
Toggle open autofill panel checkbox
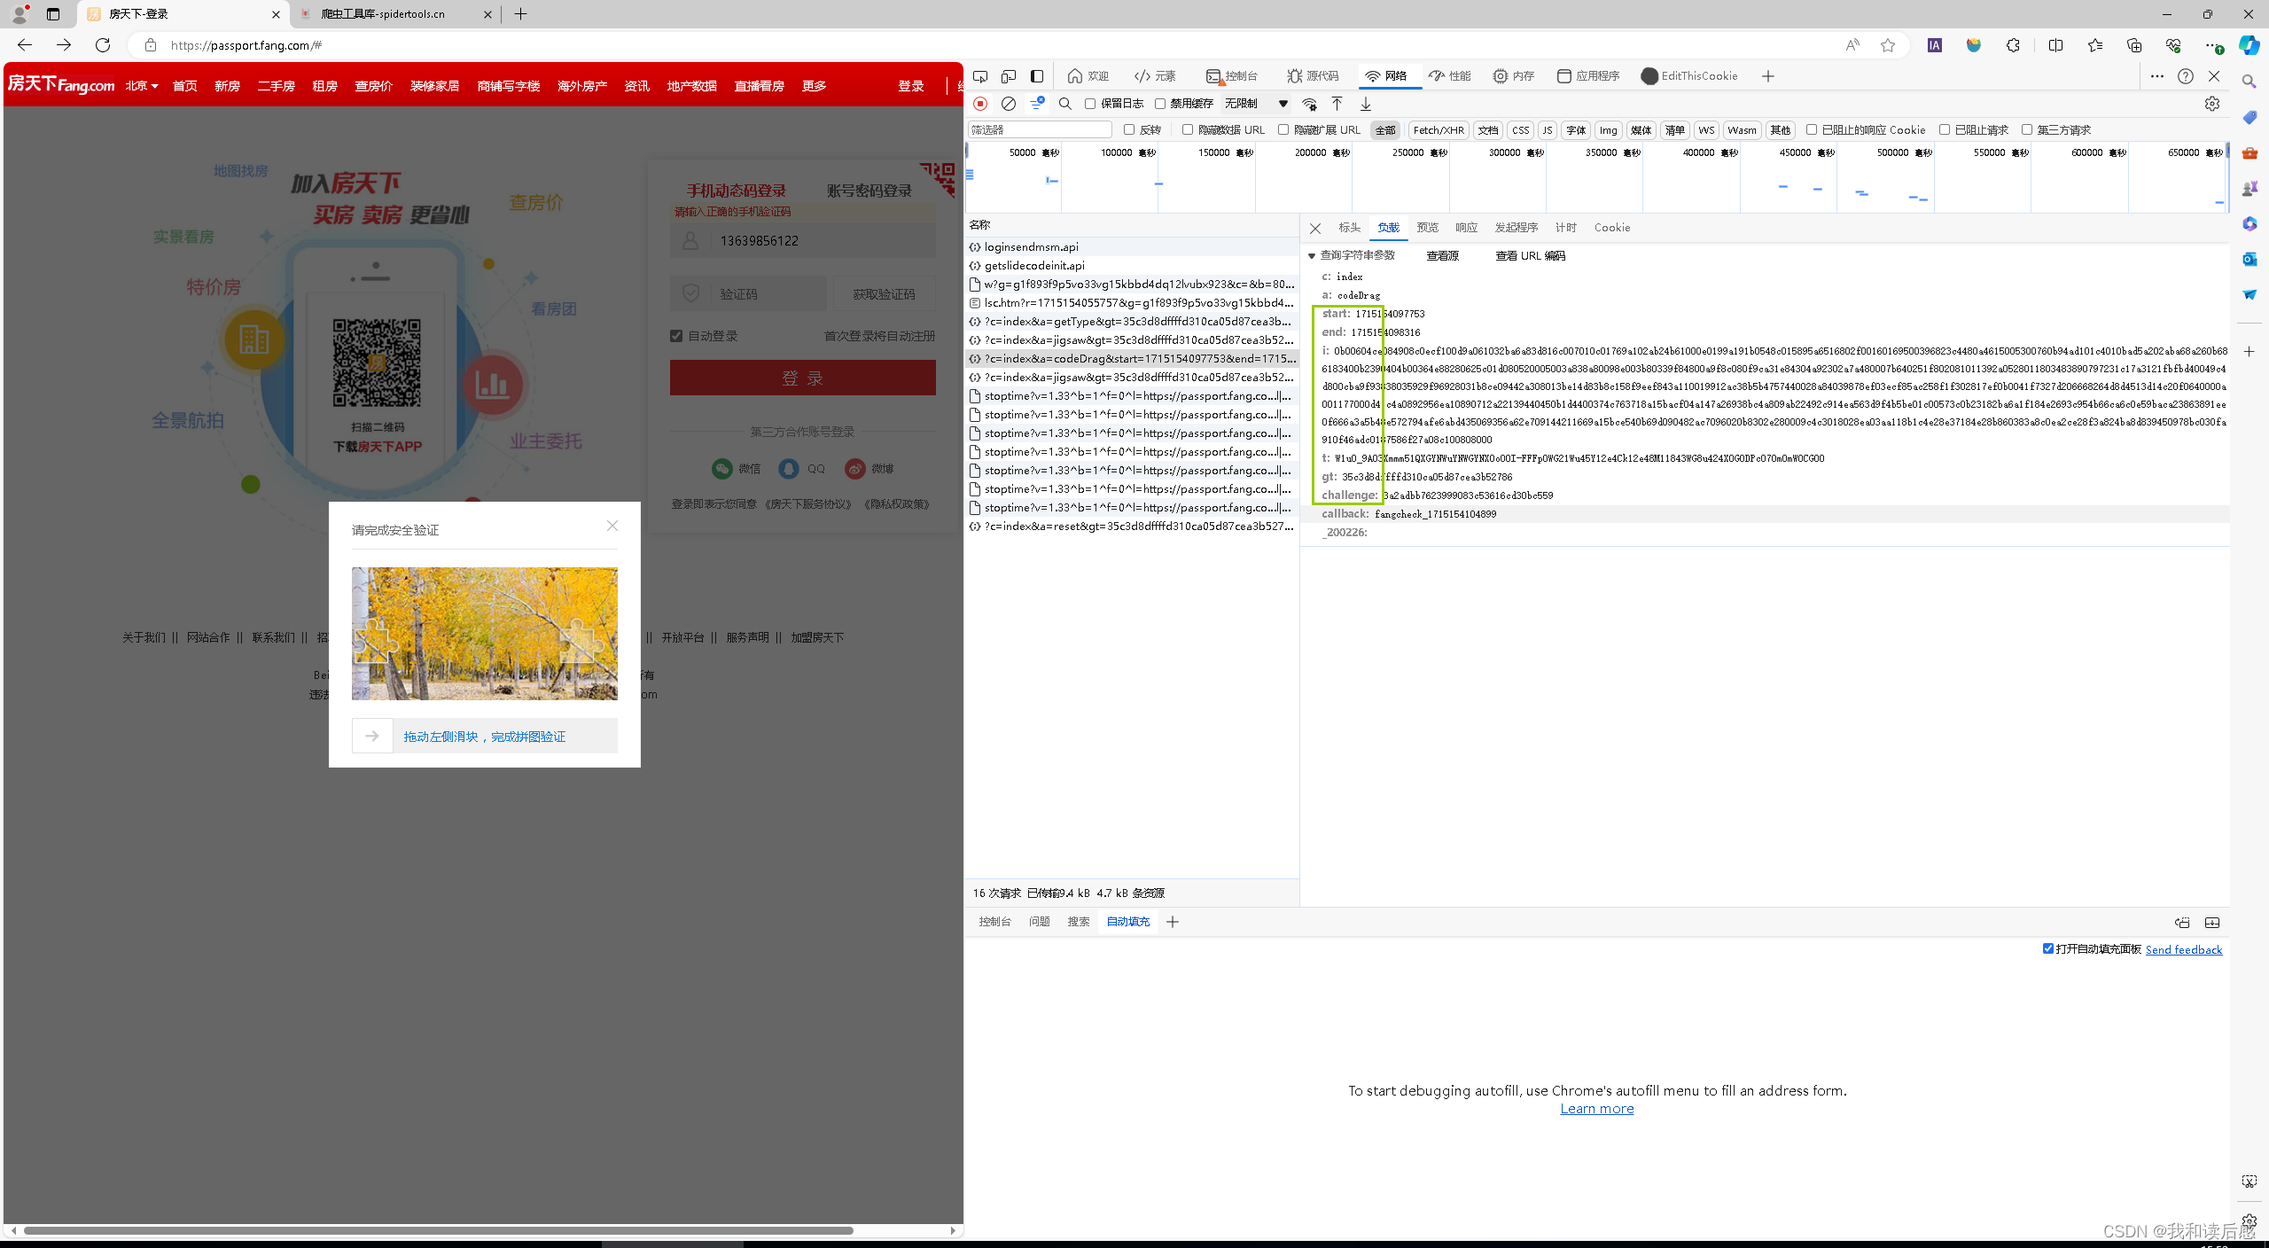point(2048,948)
